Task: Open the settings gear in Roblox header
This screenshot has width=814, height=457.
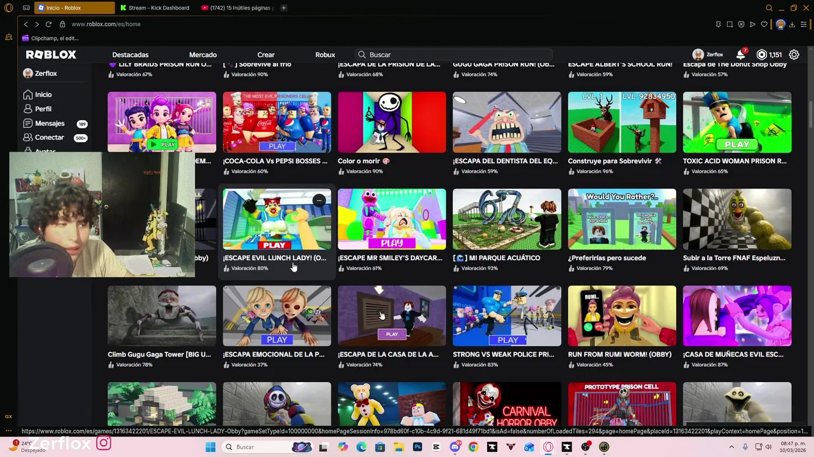Action: click(794, 55)
